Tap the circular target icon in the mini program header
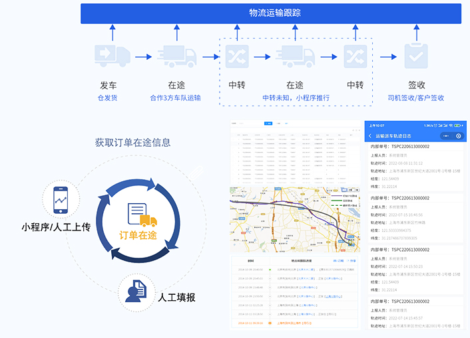The height and width of the screenshot is (338, 470). point(458,136)
